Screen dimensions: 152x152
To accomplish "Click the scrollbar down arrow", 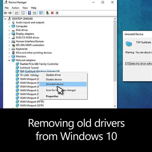I will click(115, 106).
